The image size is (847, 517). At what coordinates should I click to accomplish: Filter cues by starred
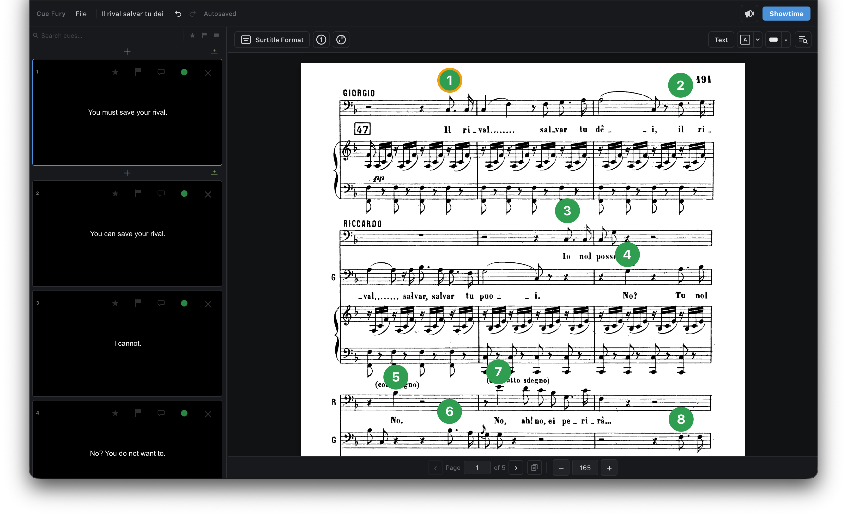192,35
